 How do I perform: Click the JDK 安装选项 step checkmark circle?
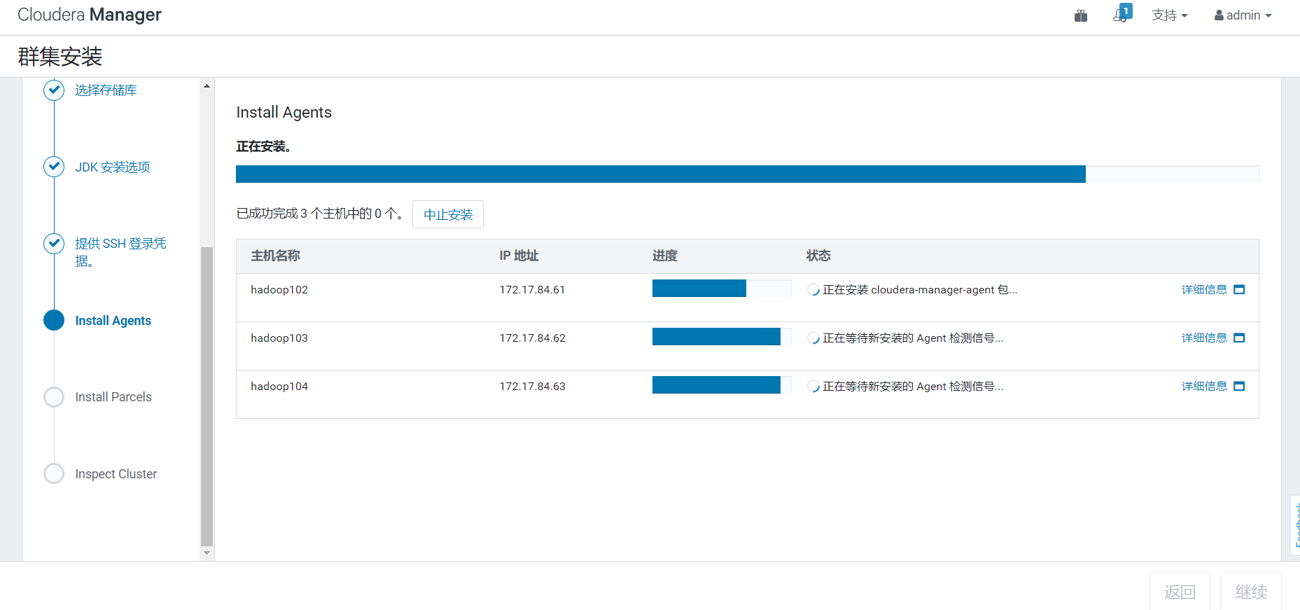54,167
